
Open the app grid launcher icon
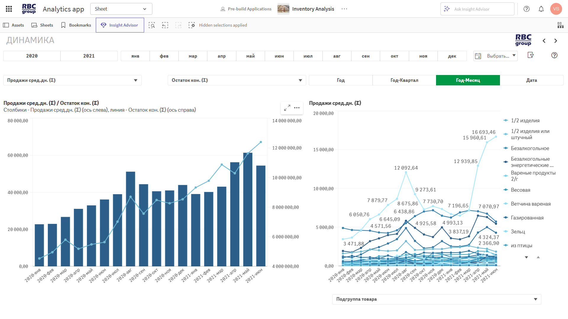point(9,9)
